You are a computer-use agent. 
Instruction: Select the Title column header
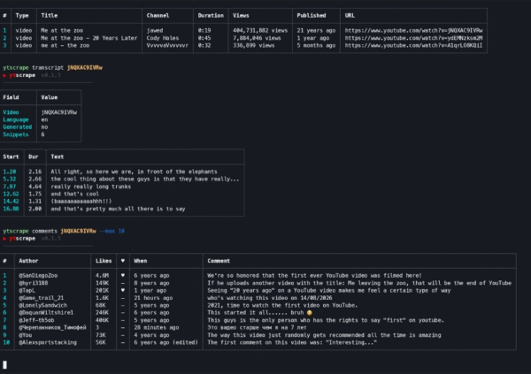[49, 16]
